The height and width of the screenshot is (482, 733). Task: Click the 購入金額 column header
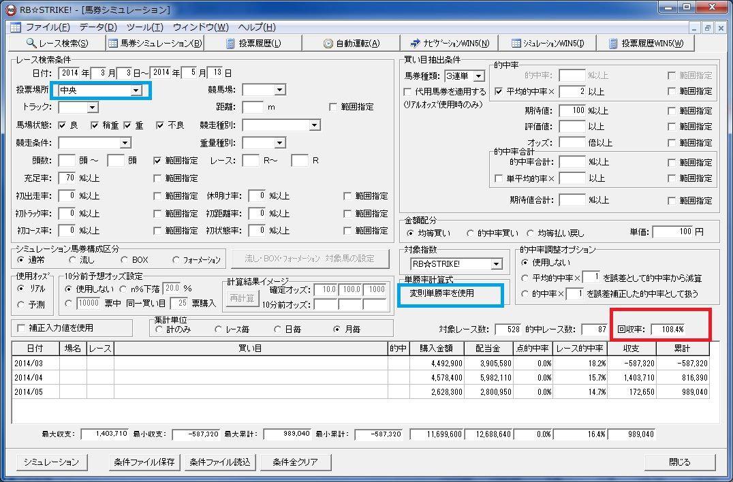click(437, 349)
